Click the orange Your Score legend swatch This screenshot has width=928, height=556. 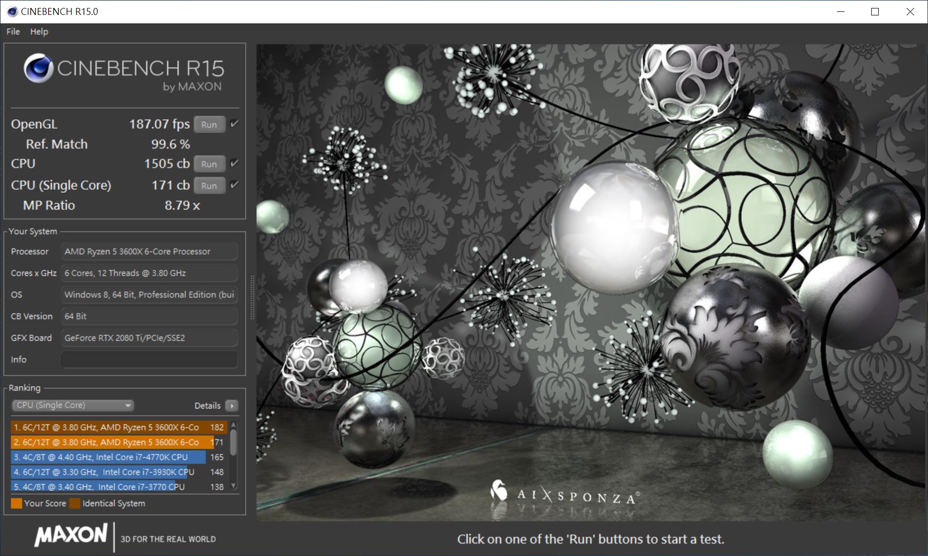17,503
